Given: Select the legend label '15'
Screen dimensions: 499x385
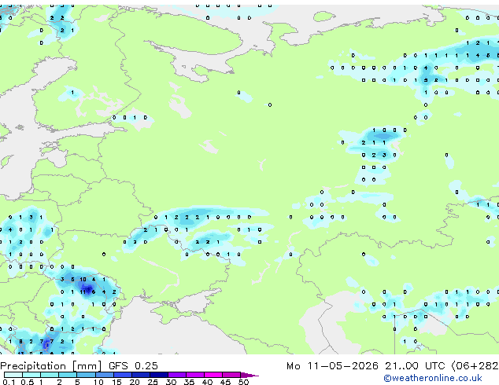Looking at the screenshot, I should [116, 382].
